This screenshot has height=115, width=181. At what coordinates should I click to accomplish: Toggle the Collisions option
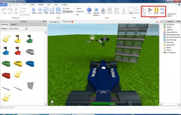(x=68, y=12)
